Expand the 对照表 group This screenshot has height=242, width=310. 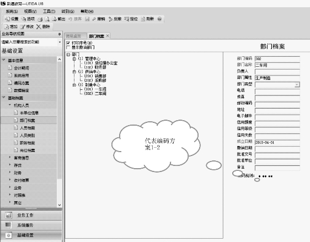10,195
